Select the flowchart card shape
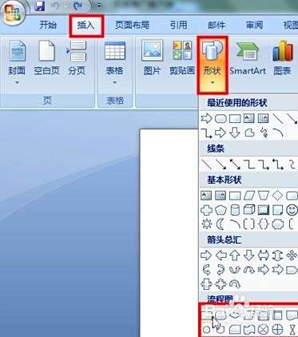 [x=235, y=330]
